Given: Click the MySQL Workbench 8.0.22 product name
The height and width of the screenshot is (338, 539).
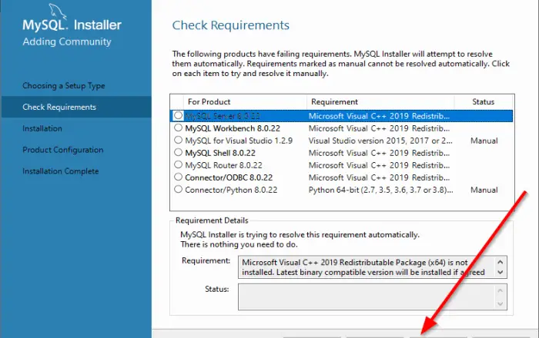Looking at the screenshot, I should pyautogui.click(x=233, y=128).
